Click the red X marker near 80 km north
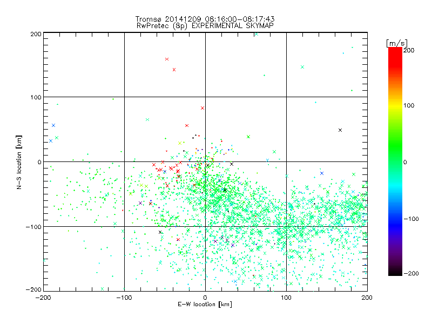The width and height of the screenshot is (432, 324). [x=202, y=108]
